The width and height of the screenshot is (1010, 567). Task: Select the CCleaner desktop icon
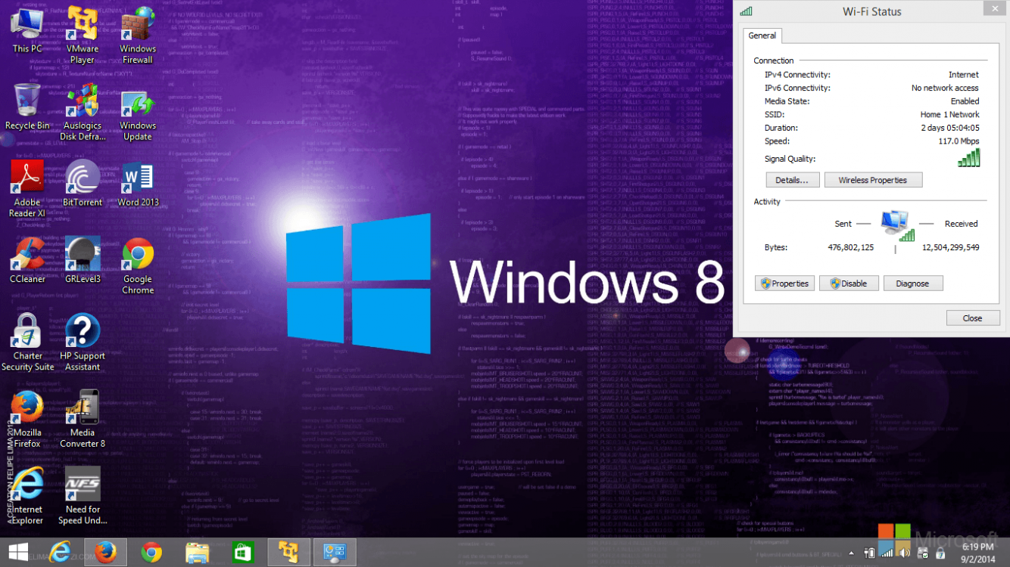(x=27, y=260)
